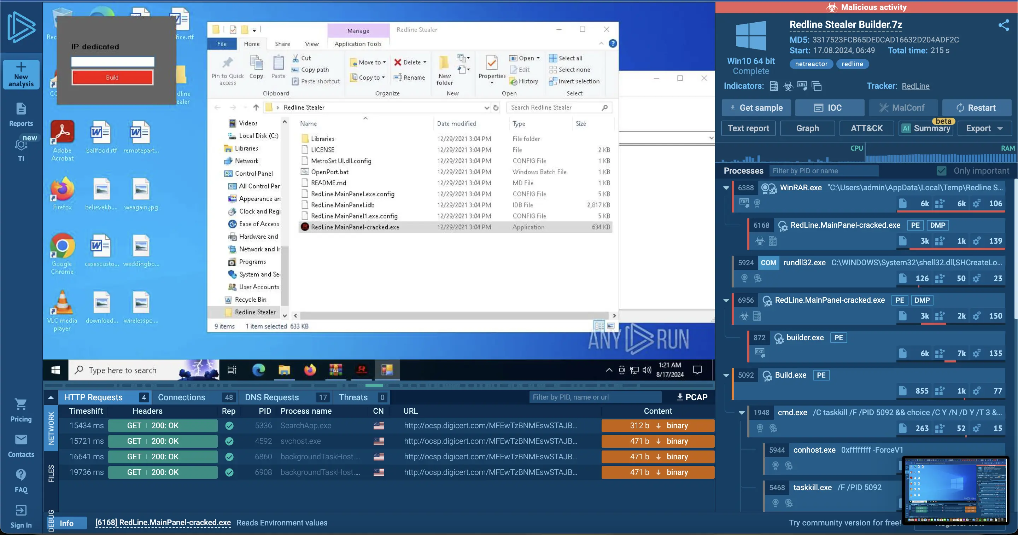Click Task View icon on taskbar
The height and width of the screenshot is (535, 1018).
coord(232,370)
